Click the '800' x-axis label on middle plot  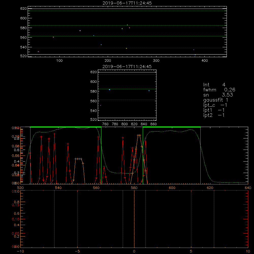(x=124, y=124)
